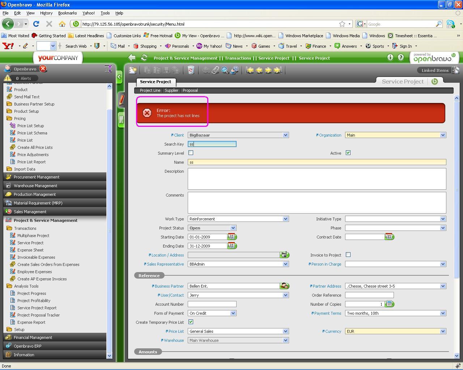The image size is (463, 370).
Task: Click the back arrow in Openbravo header
Action: point(132,58)
